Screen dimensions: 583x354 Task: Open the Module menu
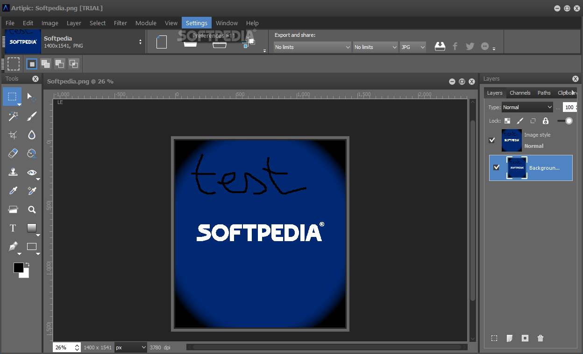click(x=146, y=23)
